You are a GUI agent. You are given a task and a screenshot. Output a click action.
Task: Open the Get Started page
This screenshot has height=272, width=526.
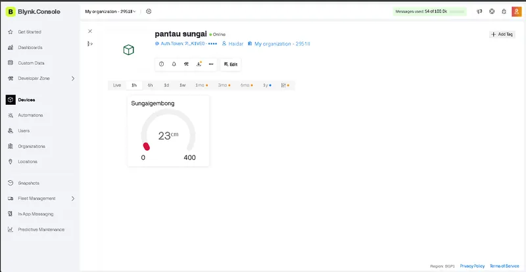click(30, 32)
